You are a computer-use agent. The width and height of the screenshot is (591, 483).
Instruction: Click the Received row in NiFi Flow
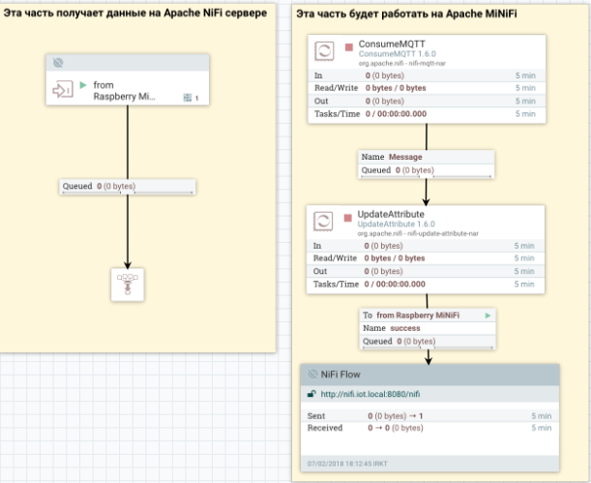pyautogui.click(x=429, y=428)
